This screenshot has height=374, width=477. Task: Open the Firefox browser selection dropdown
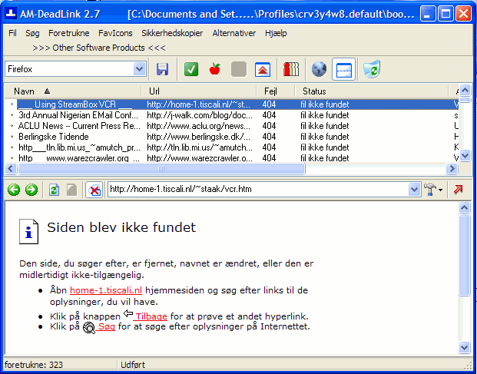139,69
